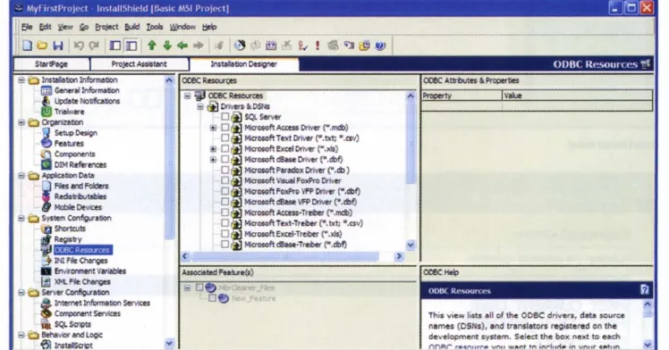Open Update Notifications view
Screen dimensions: 669x350
(x=87, y=101)
